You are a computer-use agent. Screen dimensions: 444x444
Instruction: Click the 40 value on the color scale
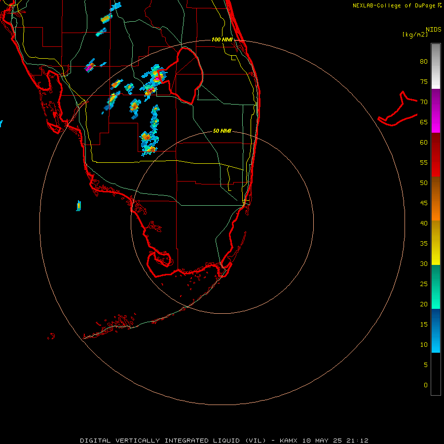[x=424, y=223]
